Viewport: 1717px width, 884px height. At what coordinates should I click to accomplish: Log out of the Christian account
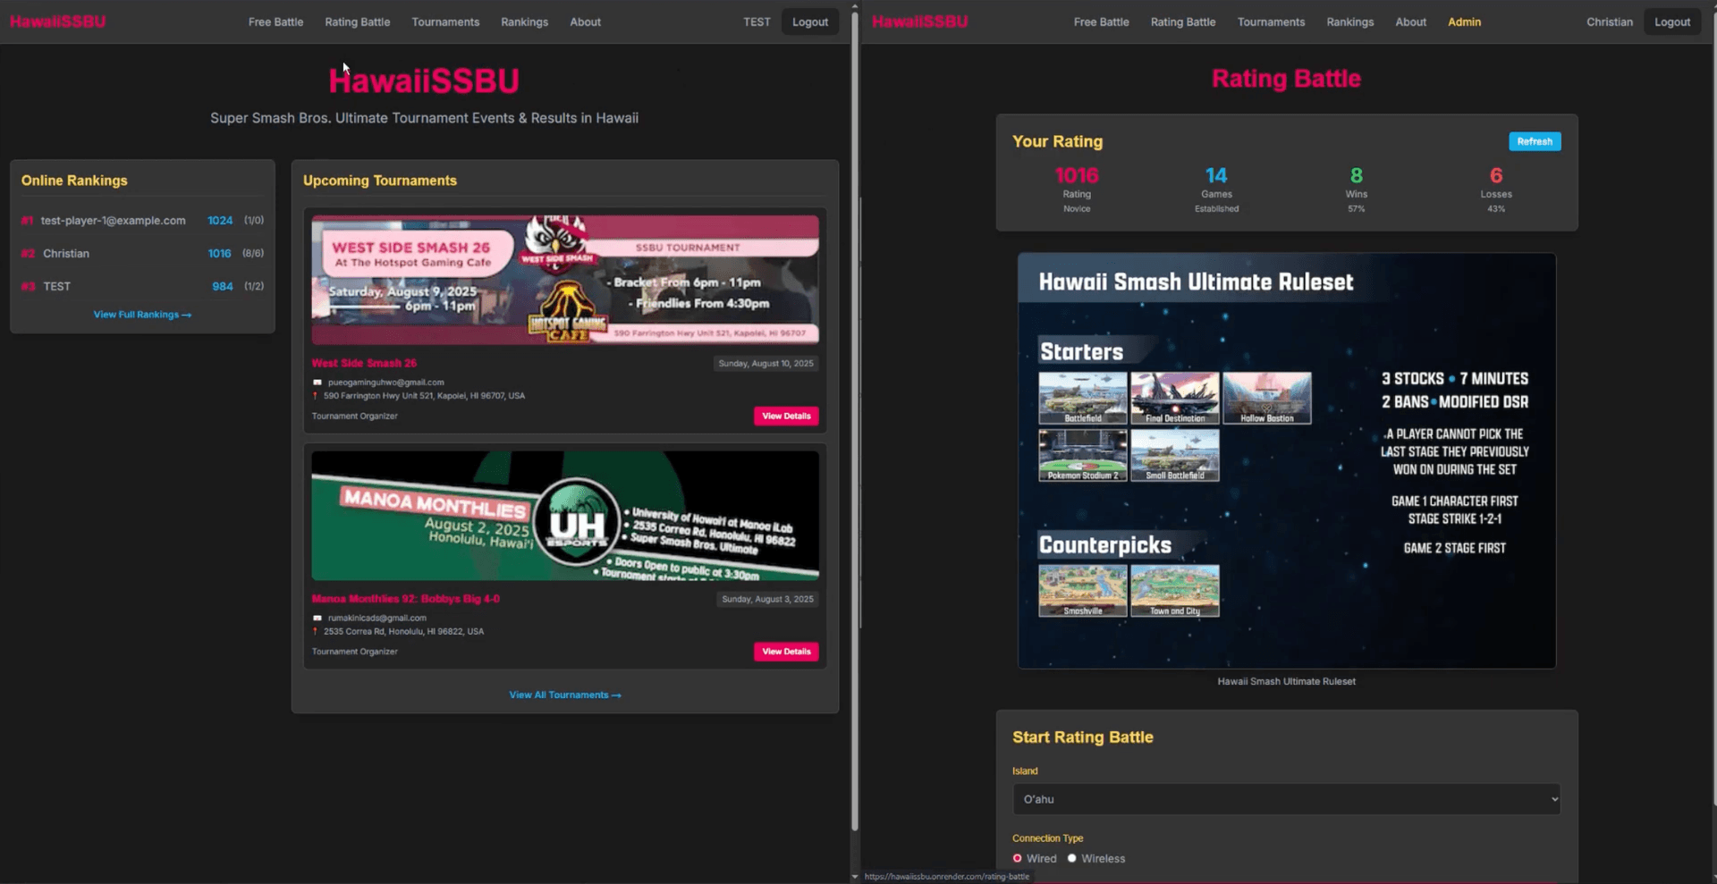click(1672, 22)
